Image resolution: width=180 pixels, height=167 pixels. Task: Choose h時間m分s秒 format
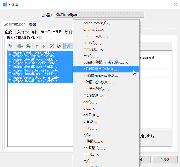pos(106,82)
